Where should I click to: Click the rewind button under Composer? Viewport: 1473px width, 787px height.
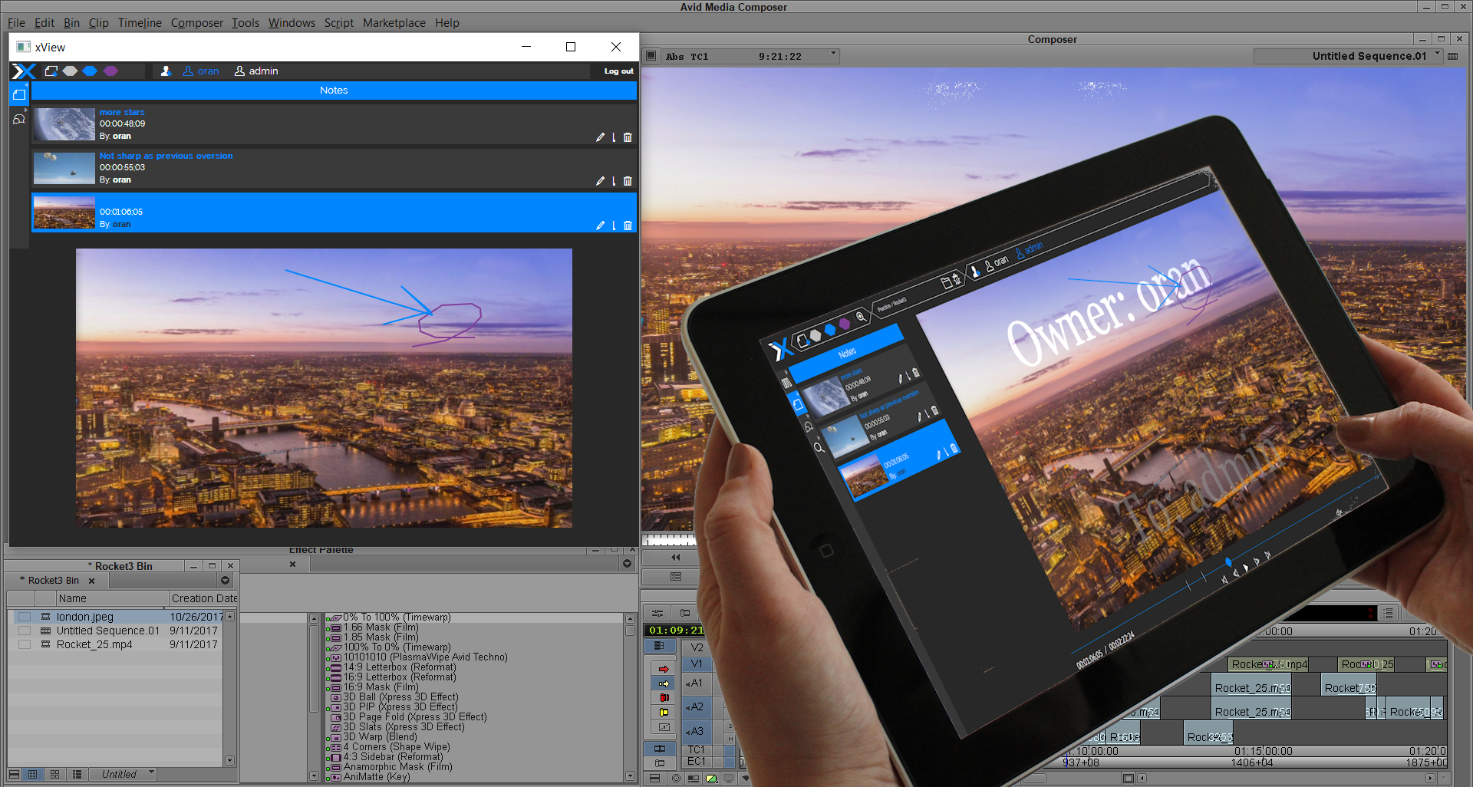pos(675,558)
